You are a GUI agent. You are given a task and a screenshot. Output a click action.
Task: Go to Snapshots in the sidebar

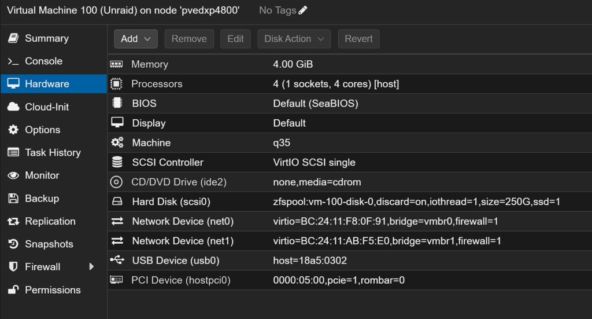[x=49, y=244]
